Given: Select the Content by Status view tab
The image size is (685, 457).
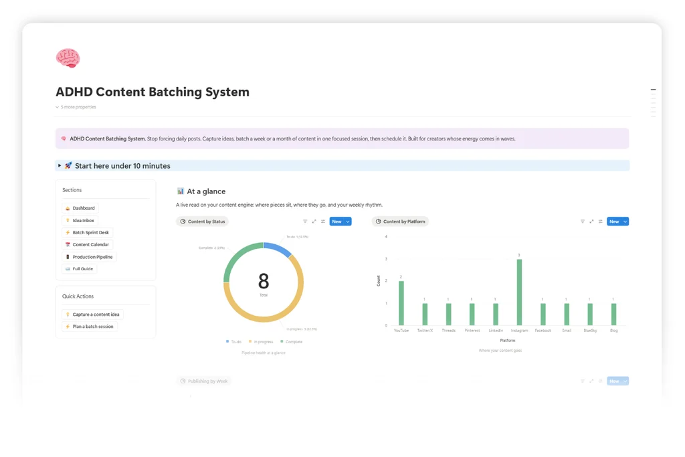Looking at the screenshot, I should point(202,221).
